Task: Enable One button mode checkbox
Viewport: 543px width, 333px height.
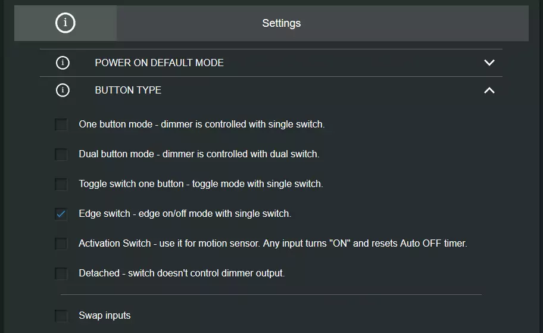Action: coord(61,125)
